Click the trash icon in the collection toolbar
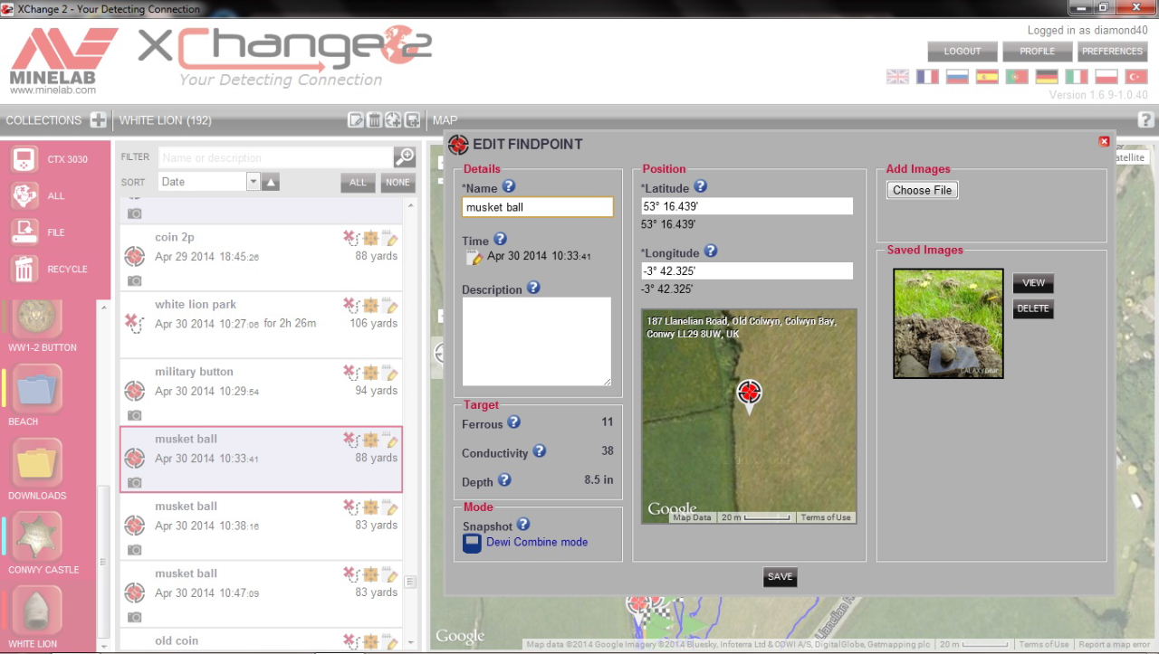Image resolution: width=1159 pixels, height=654 pixels. pos(374,120)
